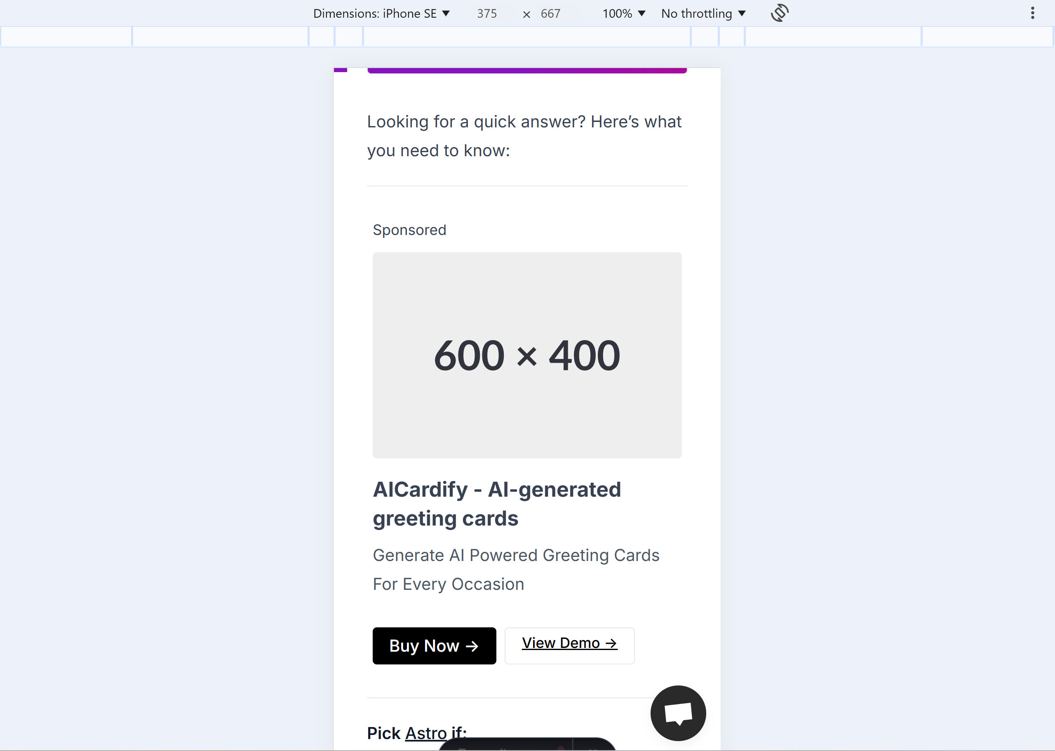Open the 100% zoom dropdown
This screenshot has width=1055, height=751.
click(x=623, y=14)
